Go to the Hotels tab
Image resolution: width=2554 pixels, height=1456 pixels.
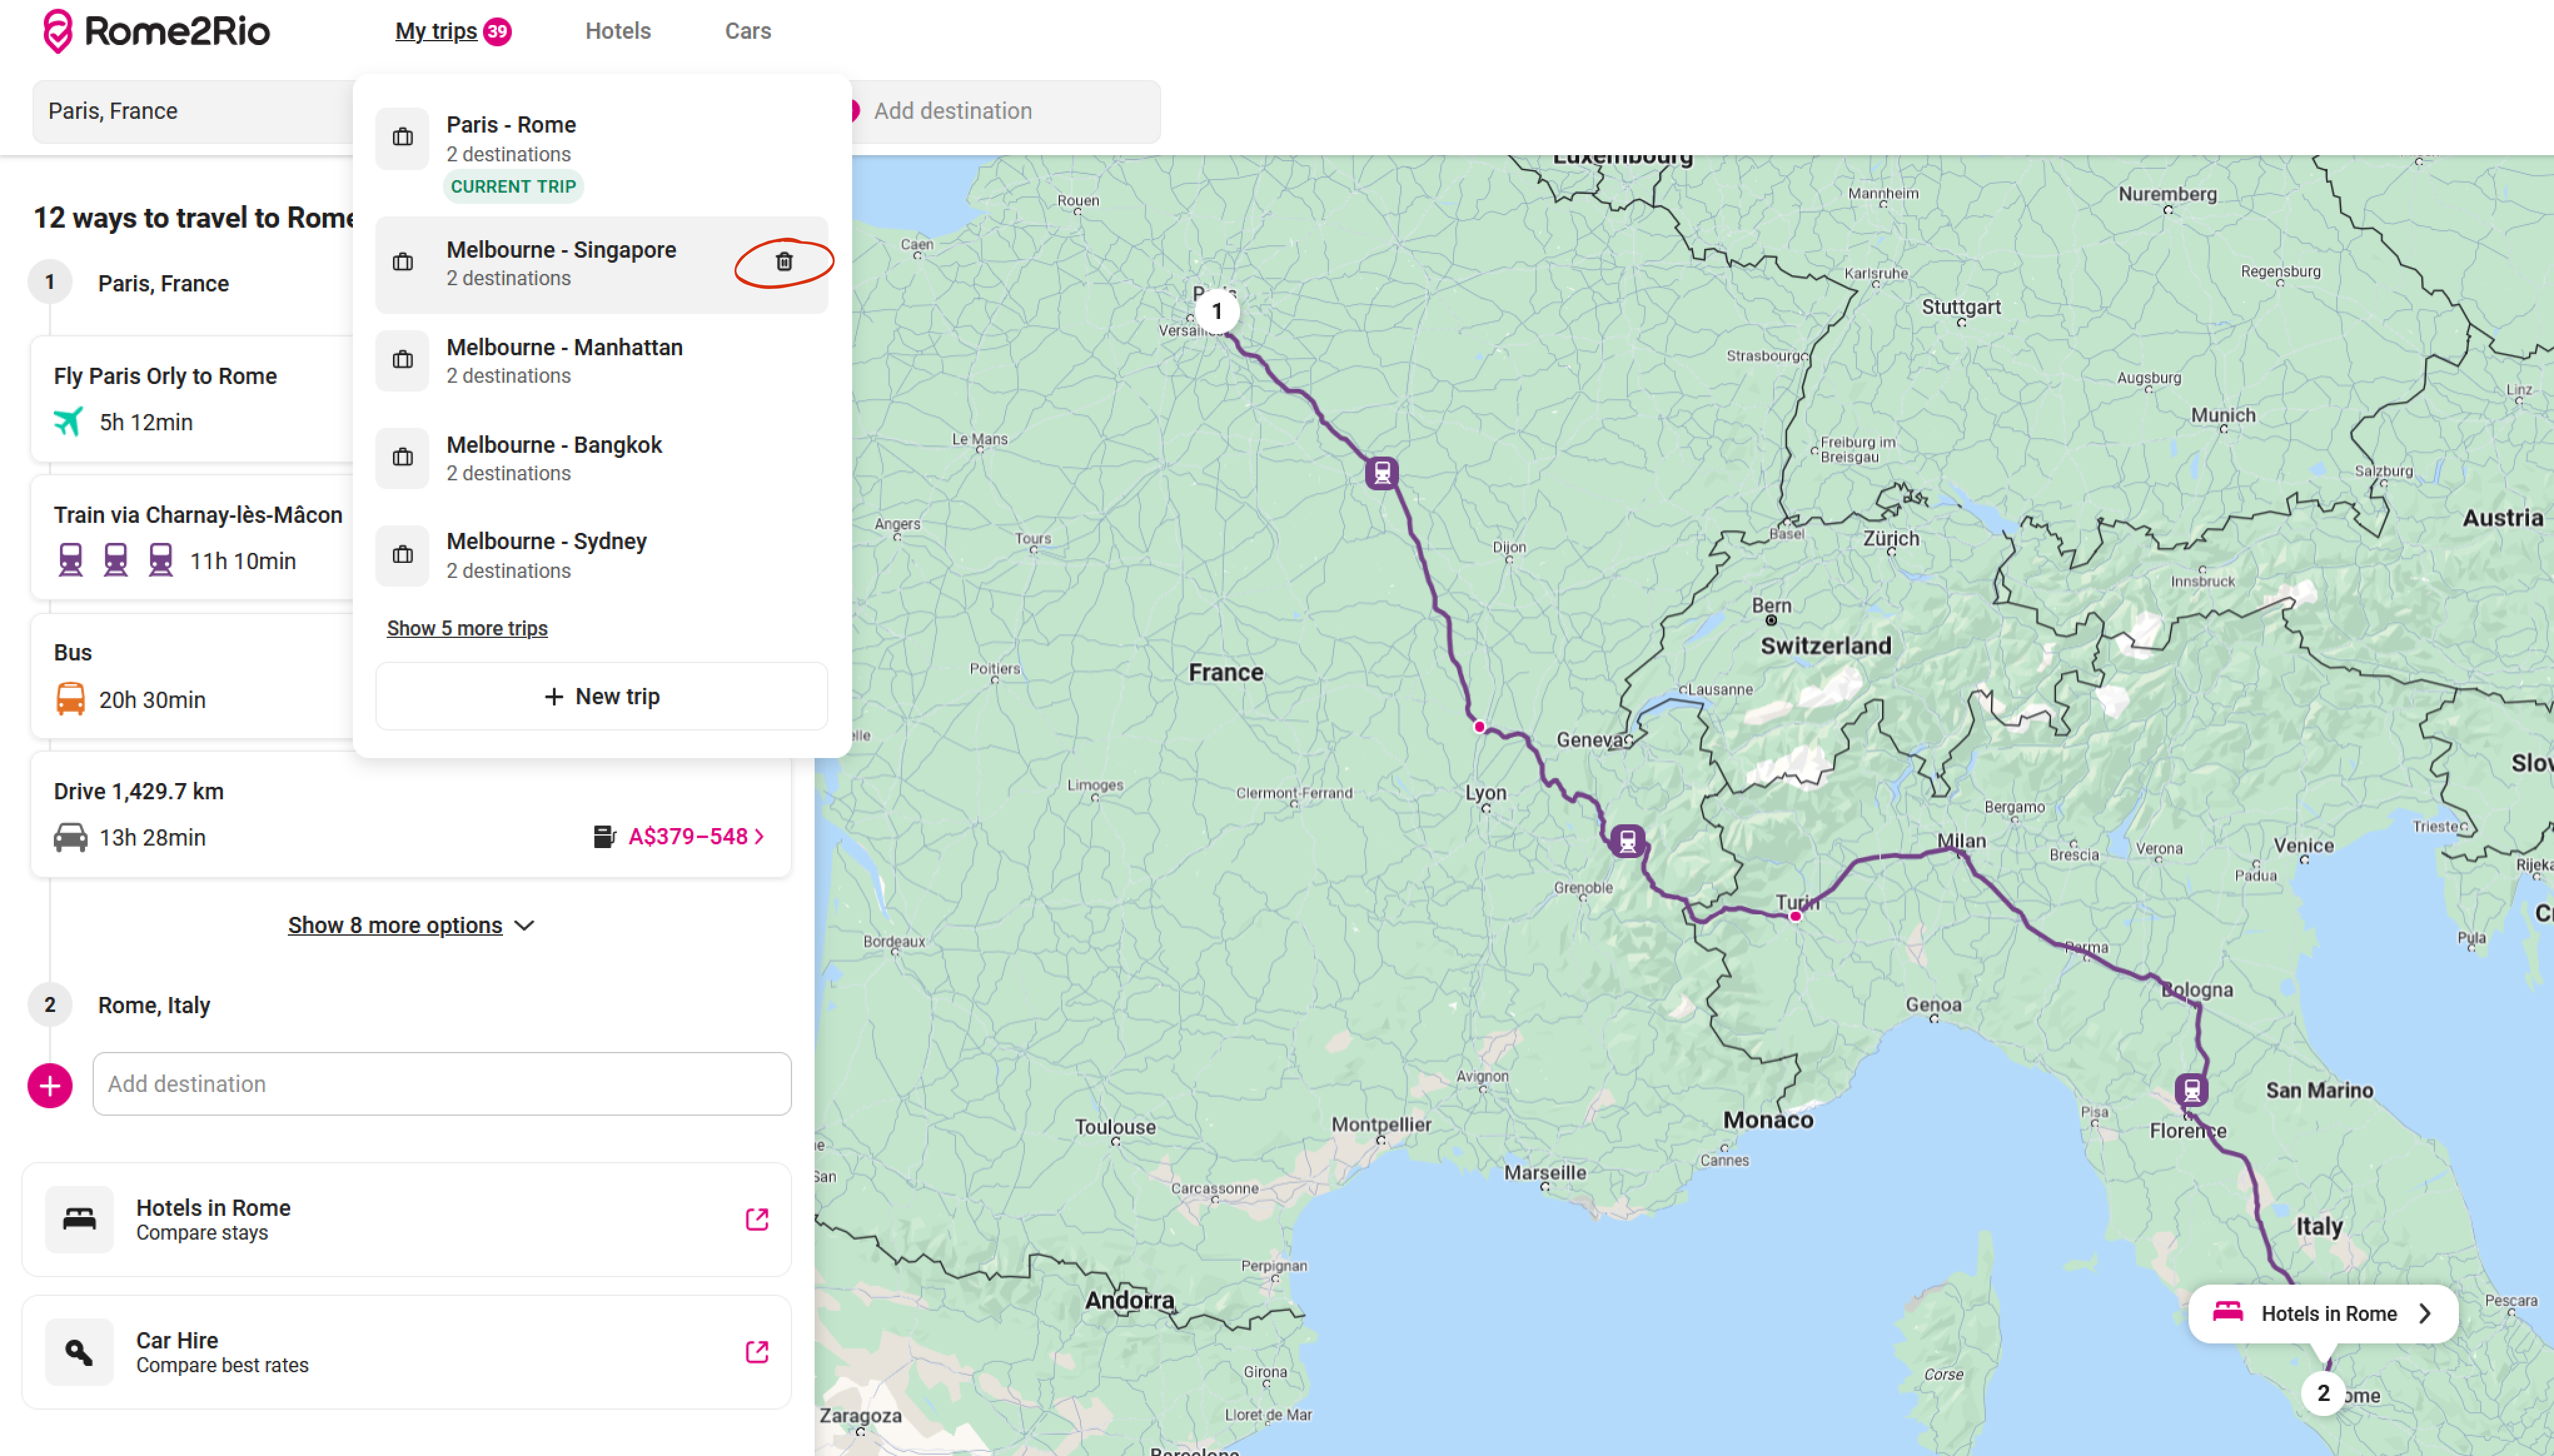pos(618,31)
